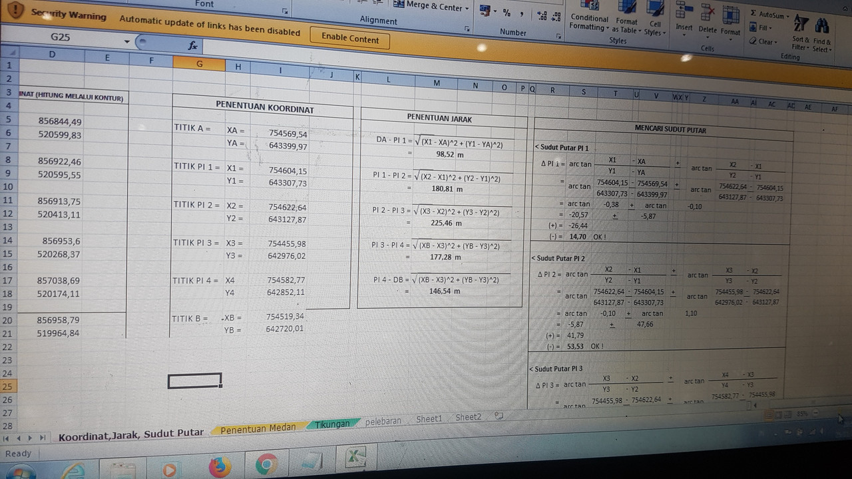Screen dimensions: 852x479
Task: Open Number group dialog launcher
Action: (x=558, y=35)
